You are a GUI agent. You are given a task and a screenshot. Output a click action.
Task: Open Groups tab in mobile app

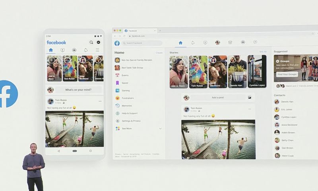74,50
